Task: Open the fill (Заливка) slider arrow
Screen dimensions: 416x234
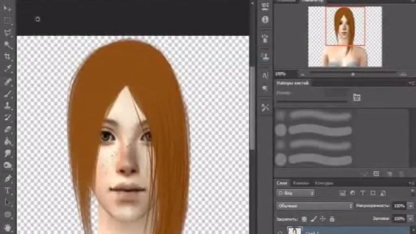Action: [411, 218]
